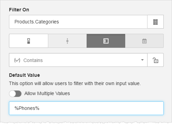
Task: Click the %Phones% text in the field
Action: coord(27,108)
